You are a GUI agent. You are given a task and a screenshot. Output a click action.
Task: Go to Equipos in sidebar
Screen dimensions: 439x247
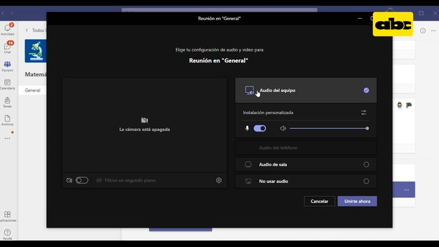coord(7,66)
